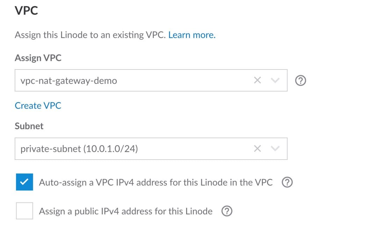Click the "Auto-assign a VPC IPv4 address" label

pyautogui.click(x=156, y=182)
